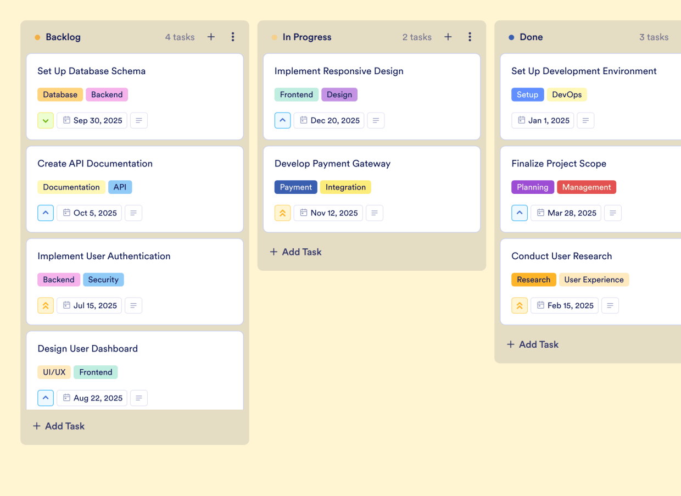Expand the priority selector on Create API Documentation

click(x=46, y=213)
